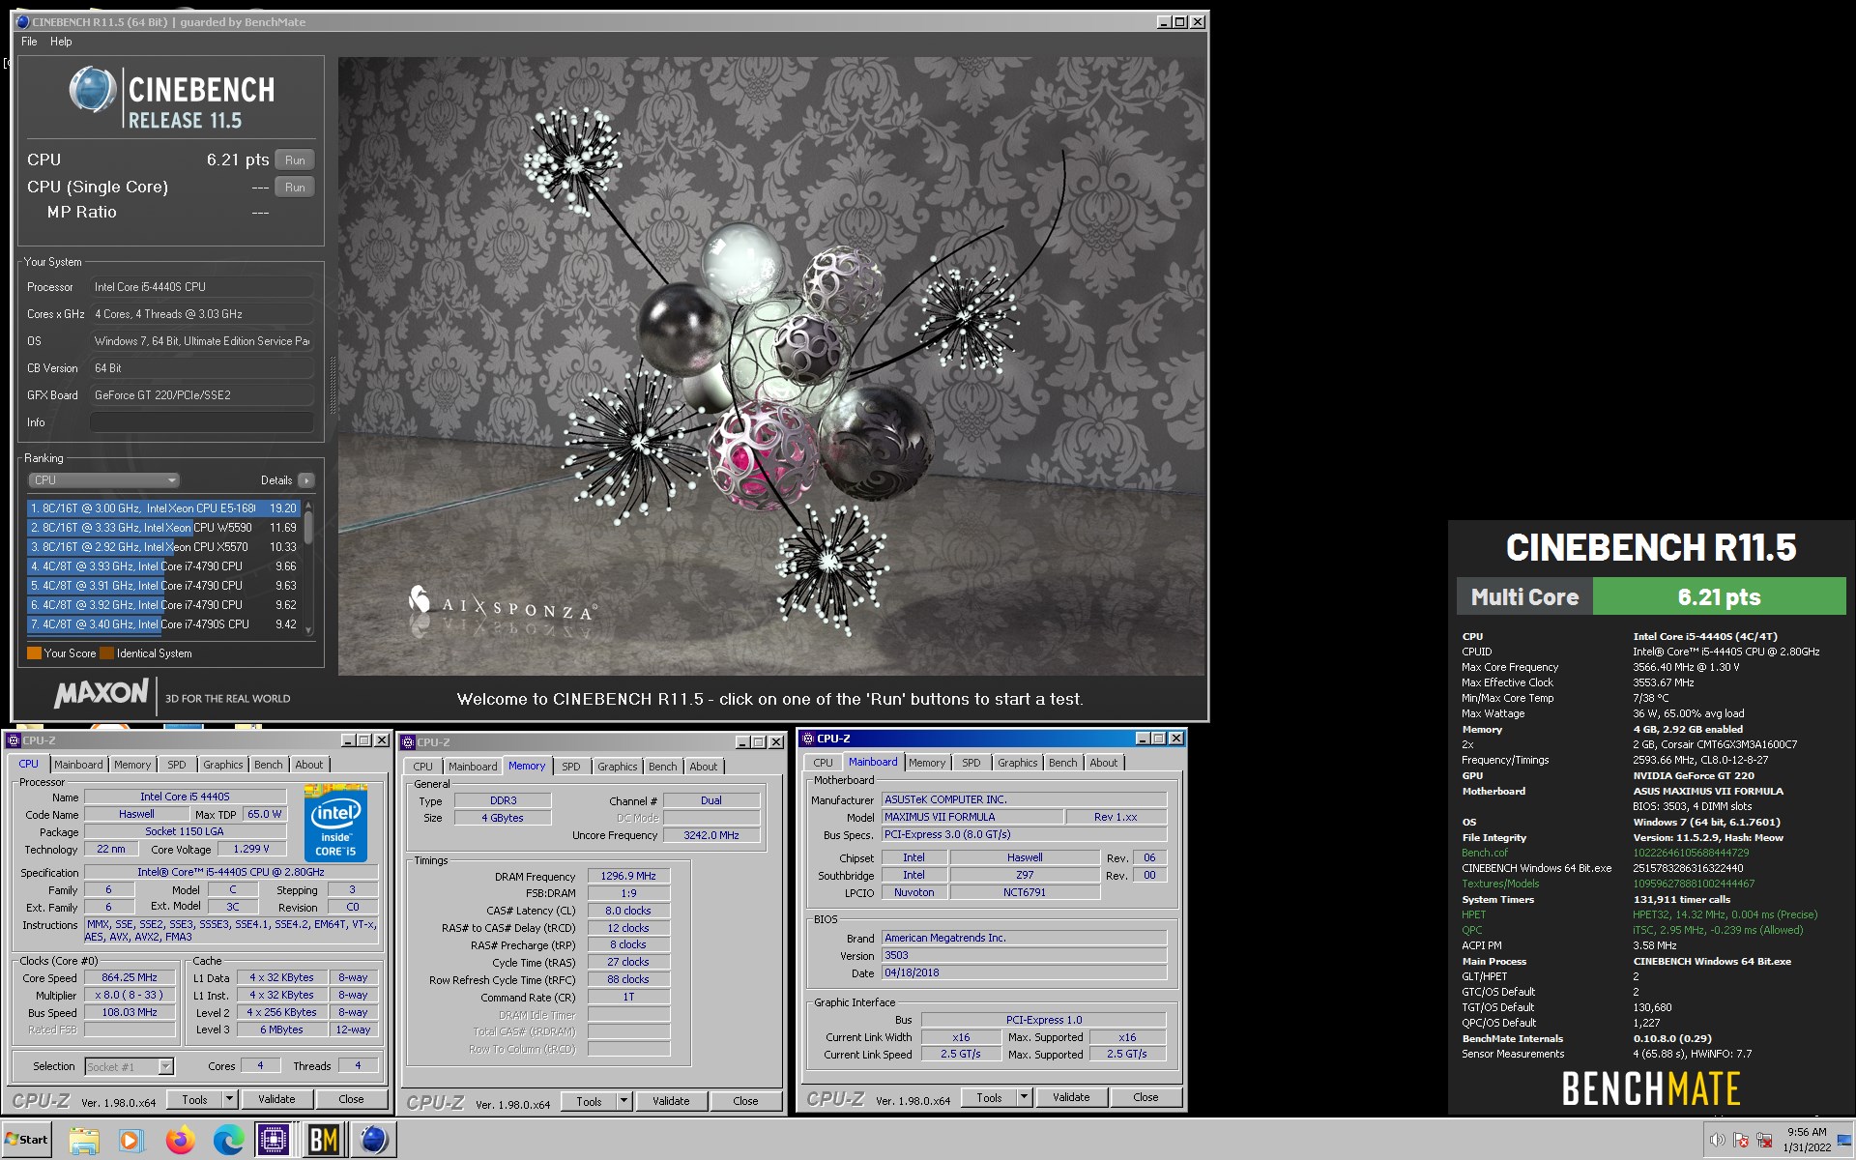
Task: Run the CPU multi-core benchmark
Action: click(x=295, y=160)
